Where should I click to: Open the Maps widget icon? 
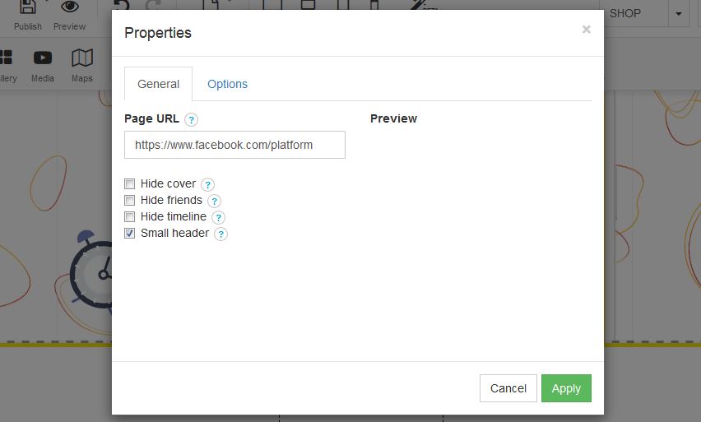tap(82, 58)
